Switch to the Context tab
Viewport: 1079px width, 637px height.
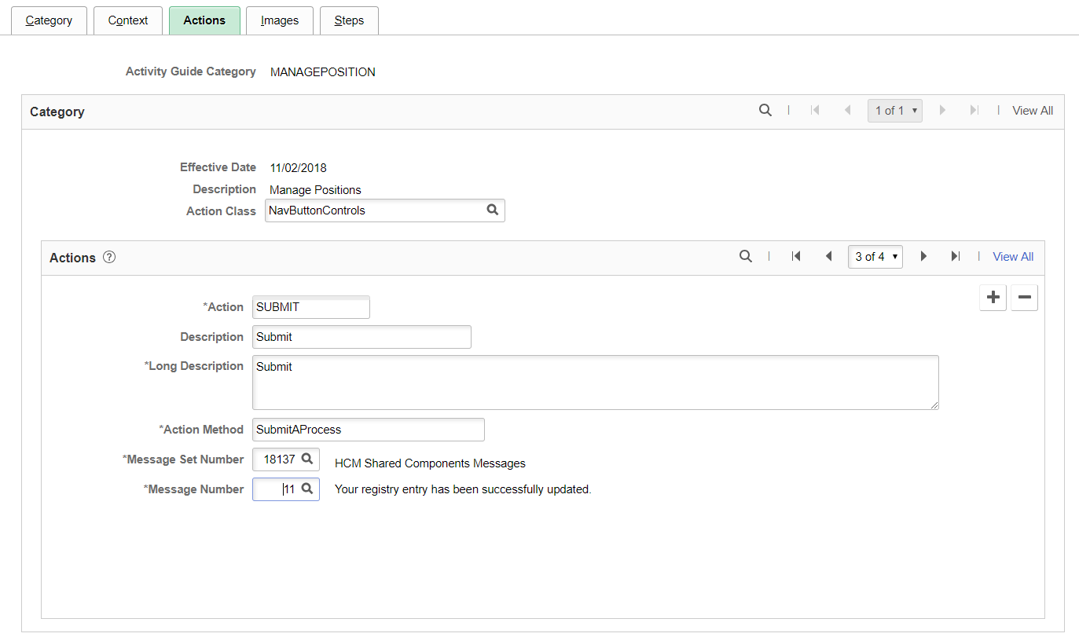click(128, 20)
